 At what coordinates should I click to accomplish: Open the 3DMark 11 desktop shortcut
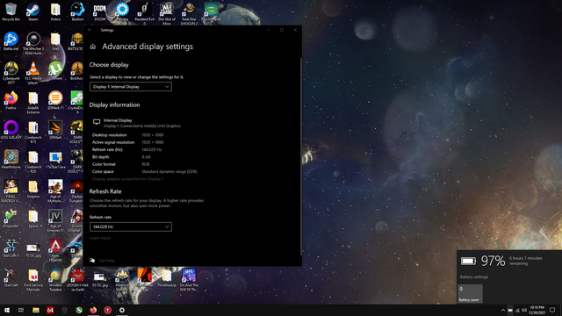pyautogui.click(x=55, y=100)
